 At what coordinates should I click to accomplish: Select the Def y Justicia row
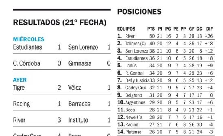[x=166, y=80]
